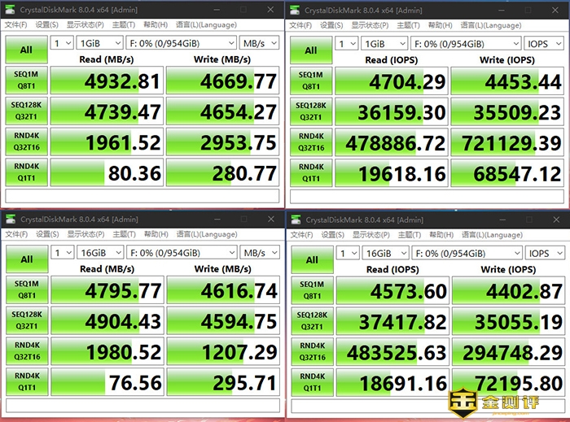Start SEQ128K Q32T1 test in 16GiB MB/s window
This screenshot has width=570, height=422.
point(27,320)
